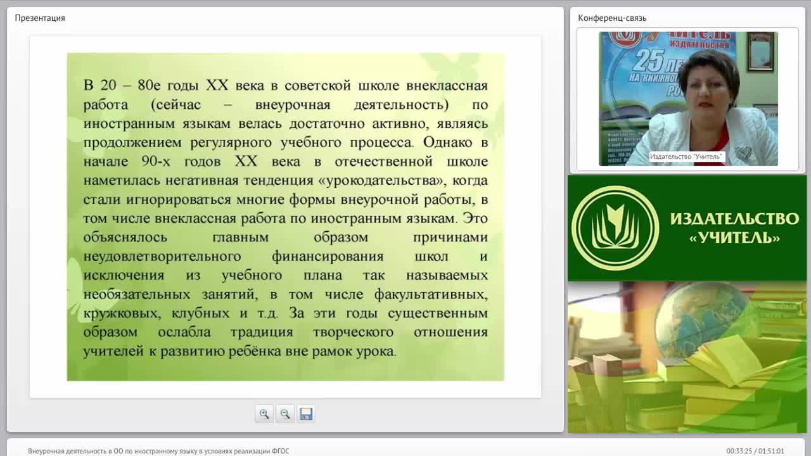Save the presentation with floppy disk icon
The image size is (811, 456).
(x=306, y=414)
